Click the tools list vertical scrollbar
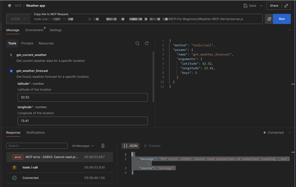 (153, 76)
